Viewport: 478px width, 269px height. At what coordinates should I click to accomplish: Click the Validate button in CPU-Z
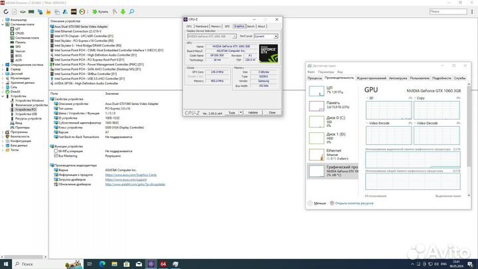coord(253,112)
